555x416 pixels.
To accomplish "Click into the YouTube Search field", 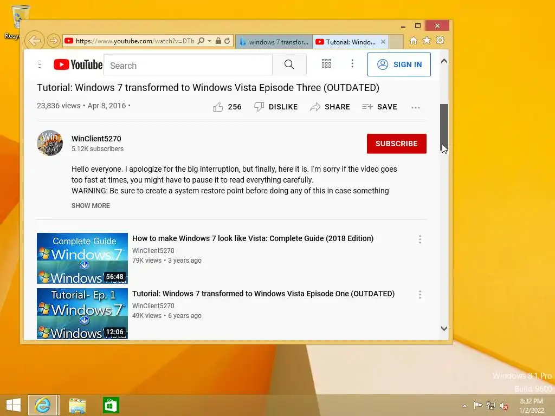I will pos(188,65).
